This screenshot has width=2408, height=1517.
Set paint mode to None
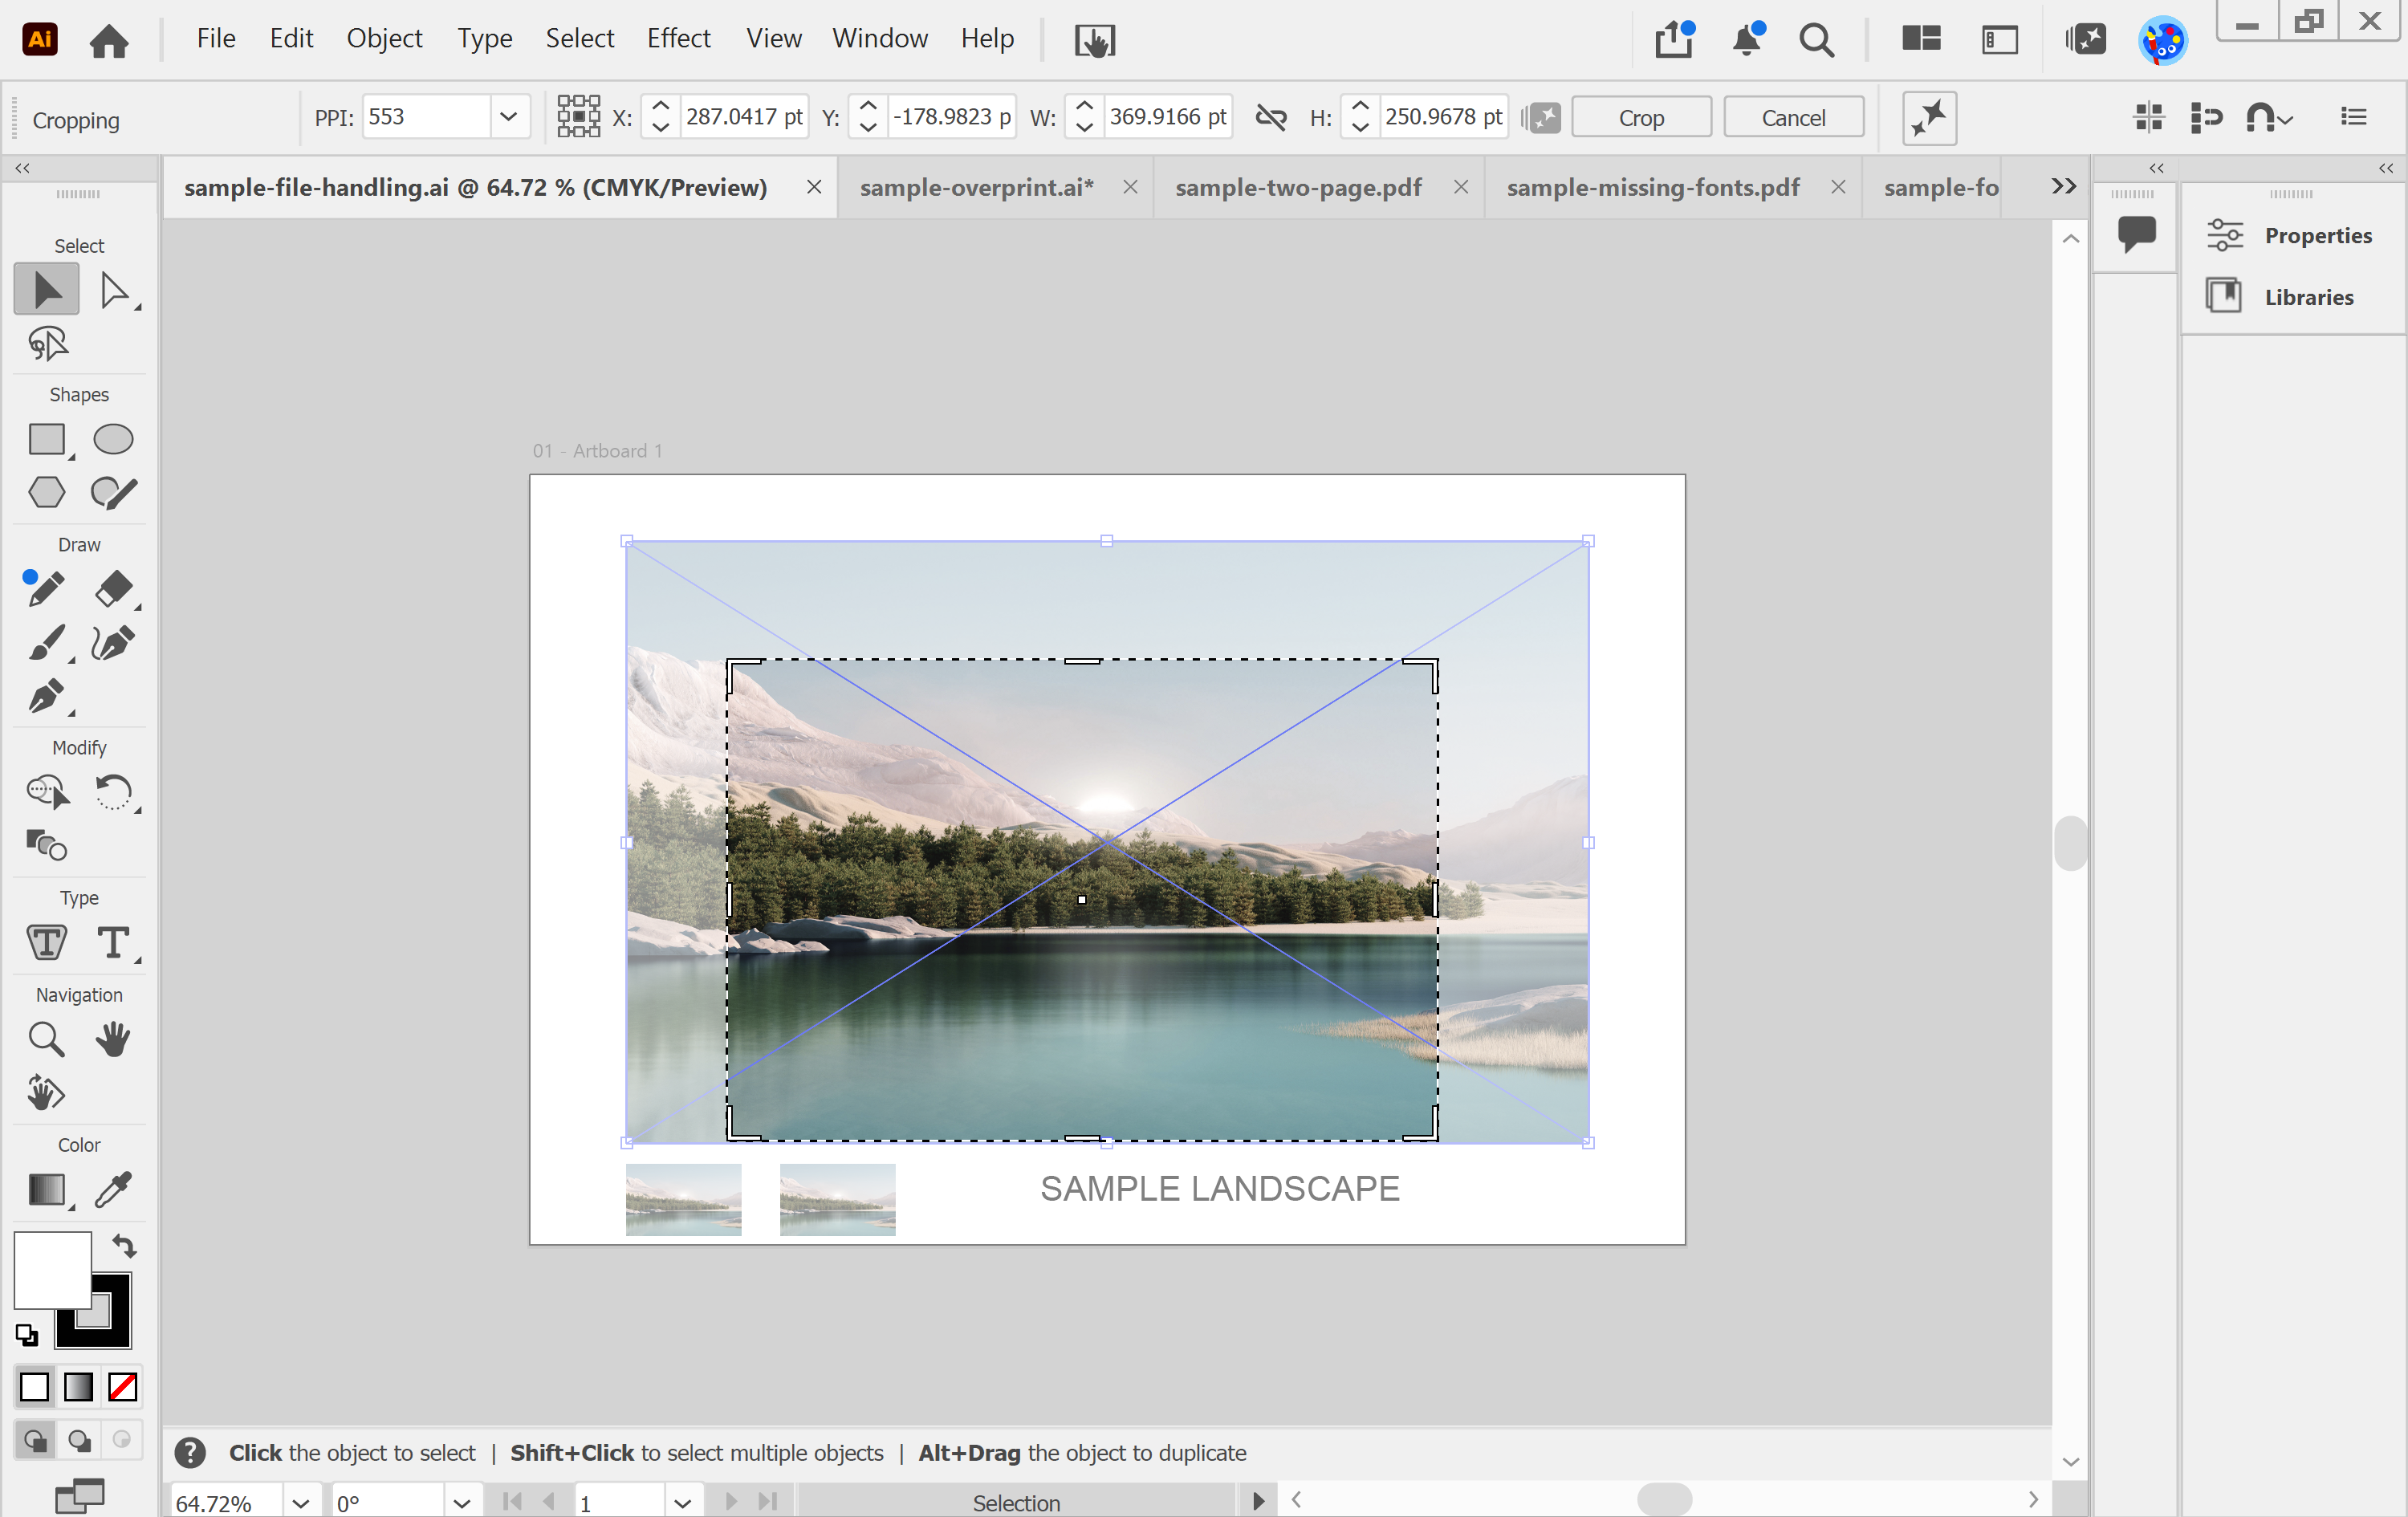point(122,1387)
